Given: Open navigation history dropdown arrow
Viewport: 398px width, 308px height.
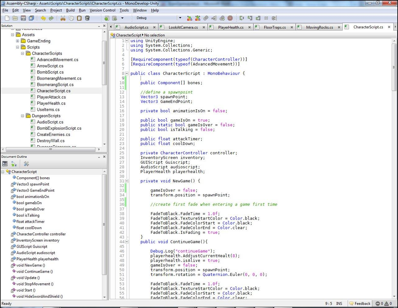Looking at the screenshot, I should click(122, 18).
